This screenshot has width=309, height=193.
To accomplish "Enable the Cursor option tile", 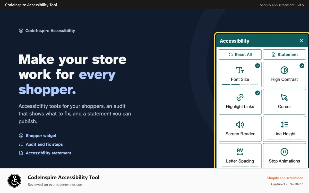I will tap(285, 102).
